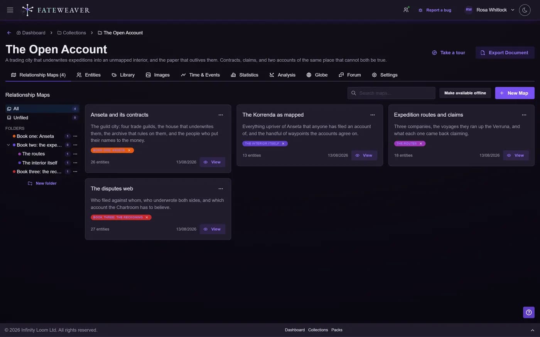Open the Analysis tab
The image size is (540, 337).
pyautogui.click(x=282, y=75)
